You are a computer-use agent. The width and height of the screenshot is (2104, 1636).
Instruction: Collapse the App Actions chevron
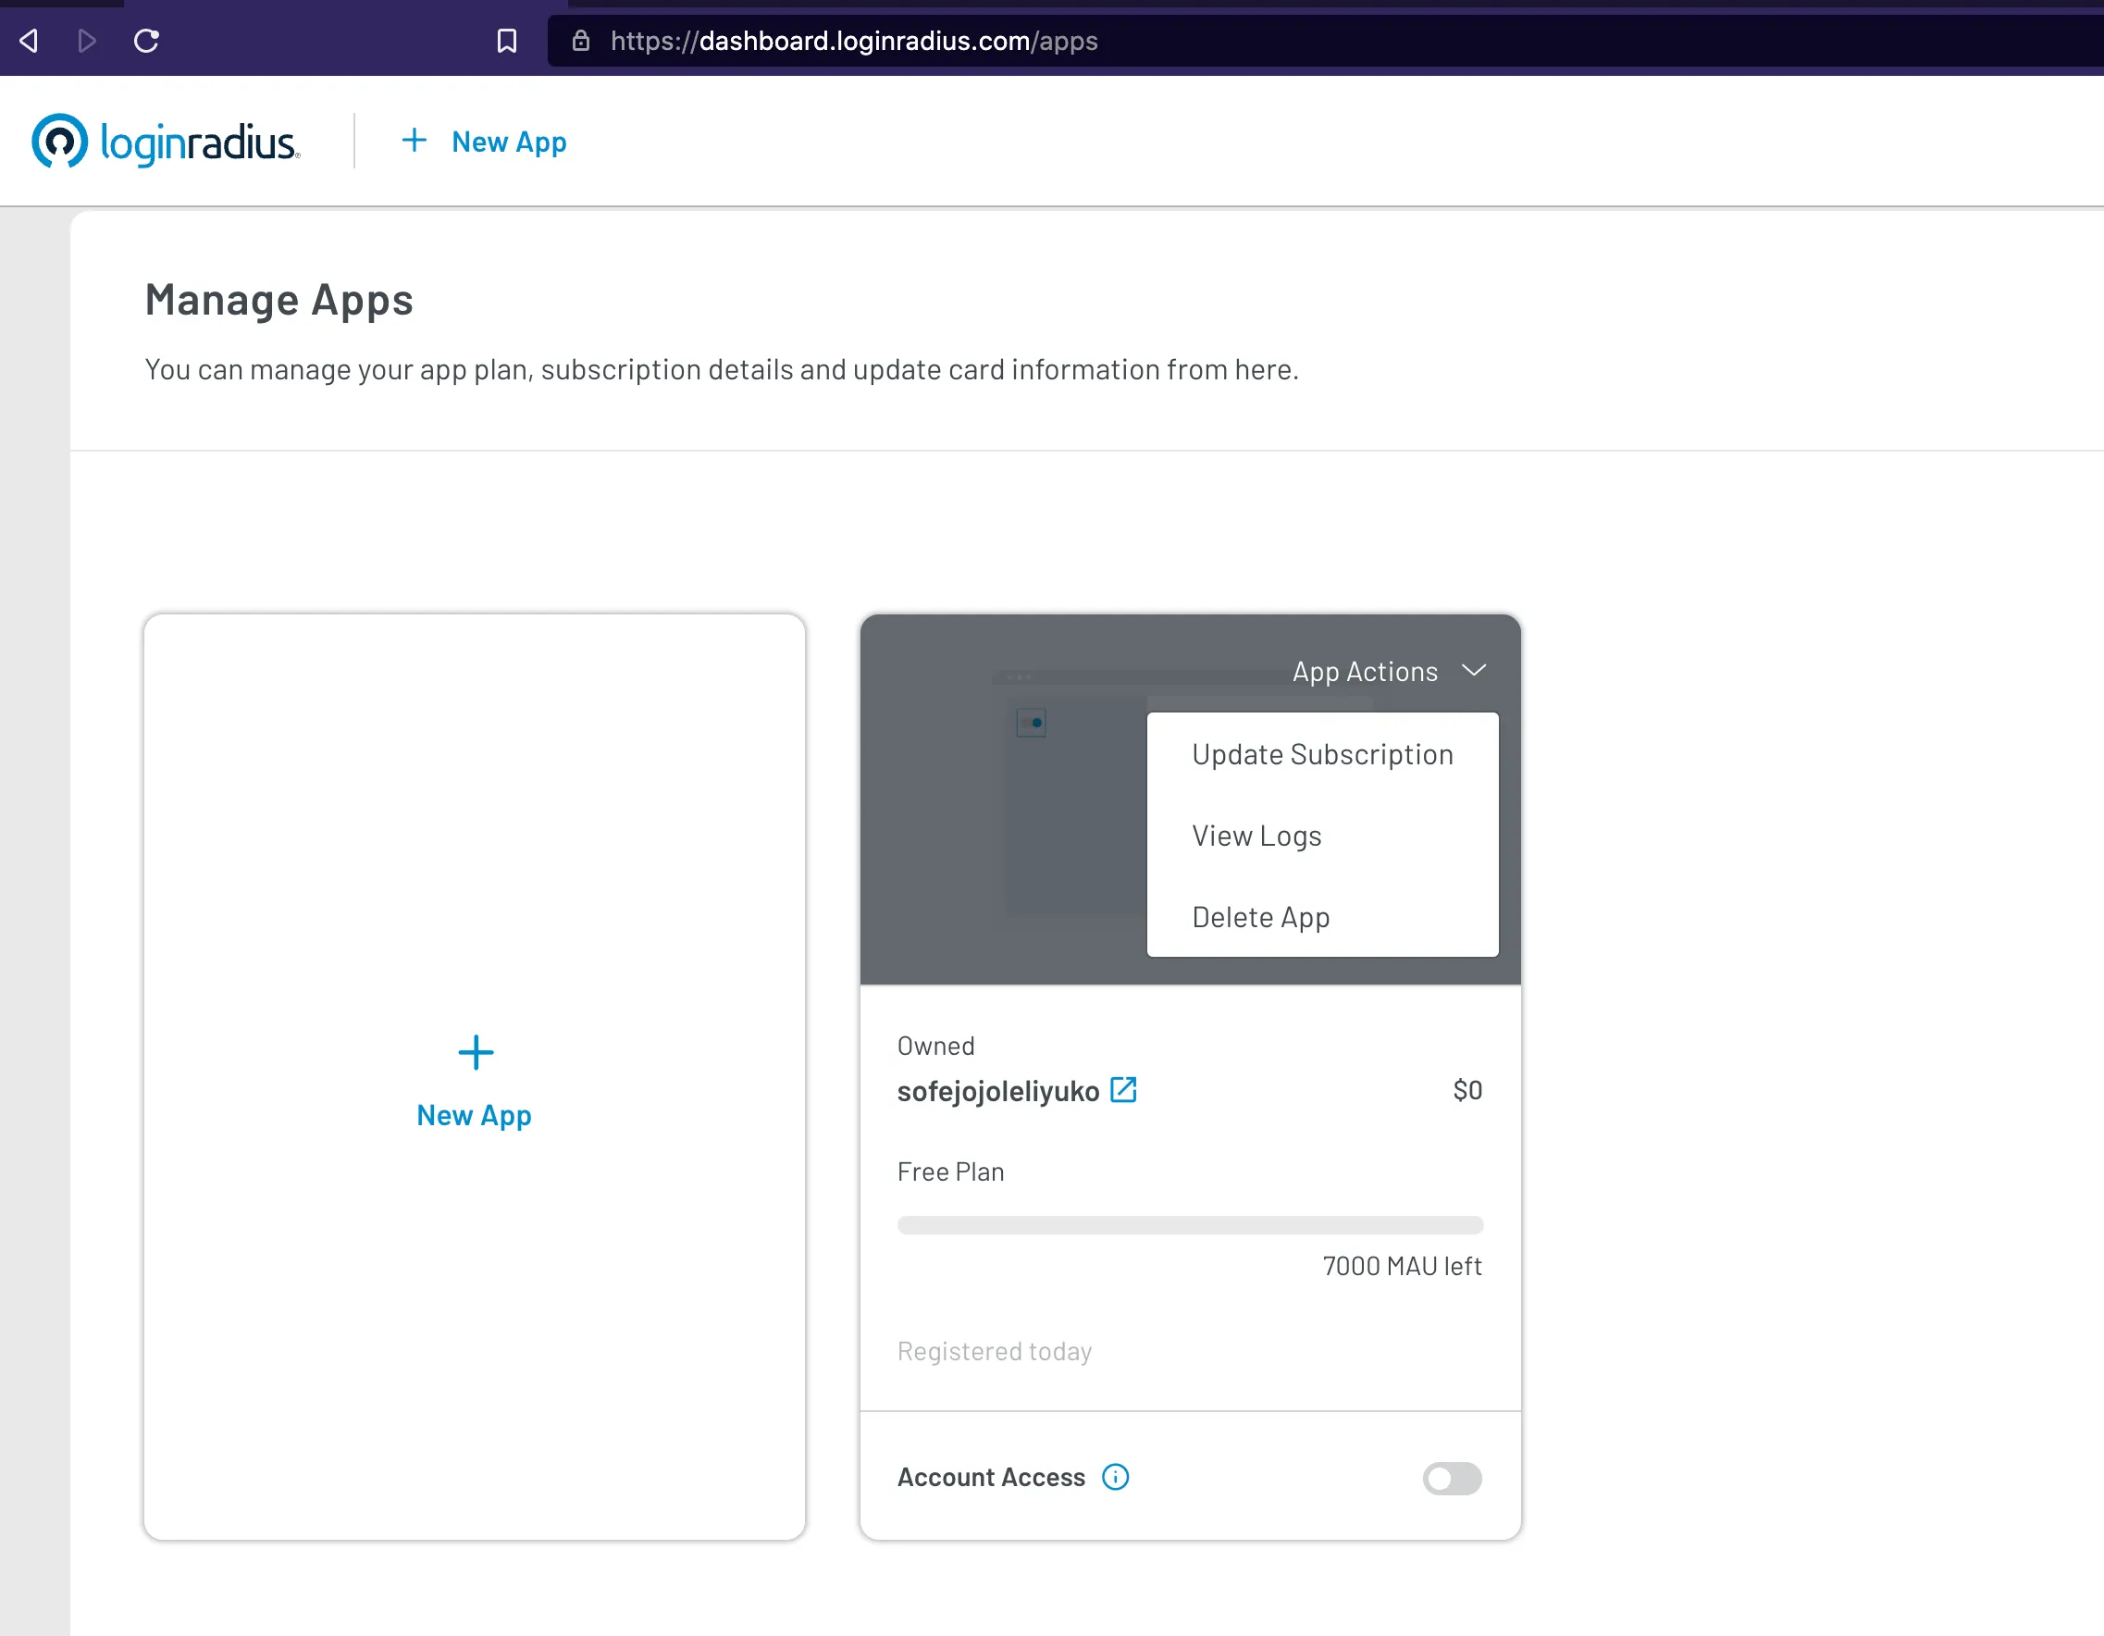[x=1474, y=671]
